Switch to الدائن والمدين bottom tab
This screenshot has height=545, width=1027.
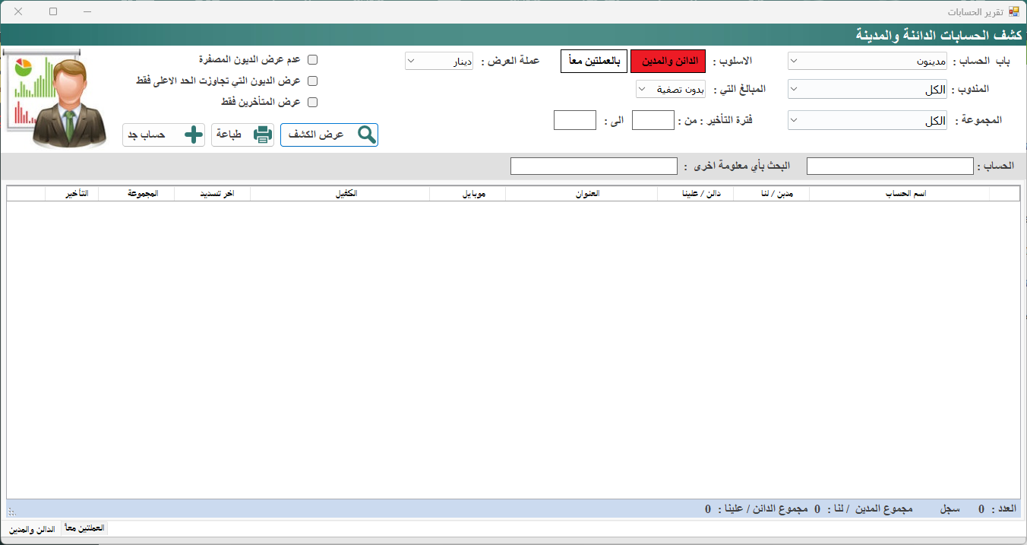pyautogui.click(x=31, y=529)
